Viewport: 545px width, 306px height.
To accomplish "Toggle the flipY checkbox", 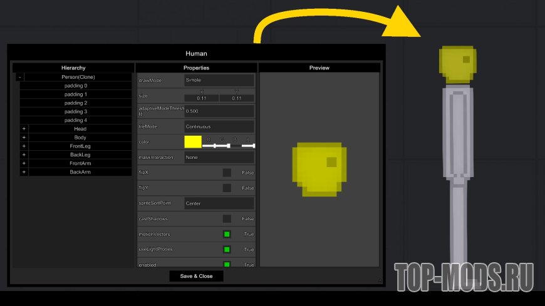I will pyautogui.click(x=227, y=188).
